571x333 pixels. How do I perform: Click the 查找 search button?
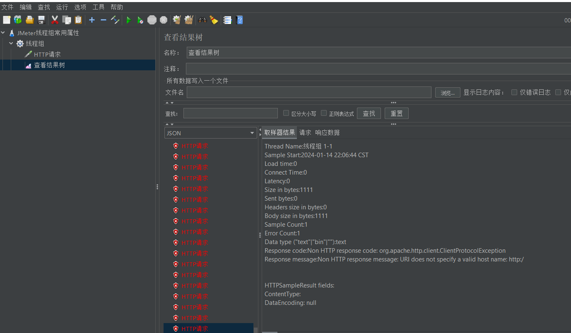(369, 113)
